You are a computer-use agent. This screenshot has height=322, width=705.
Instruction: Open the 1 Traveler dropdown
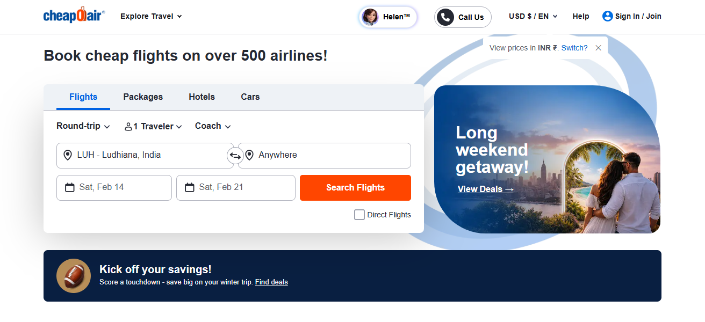tap(153, 127)
